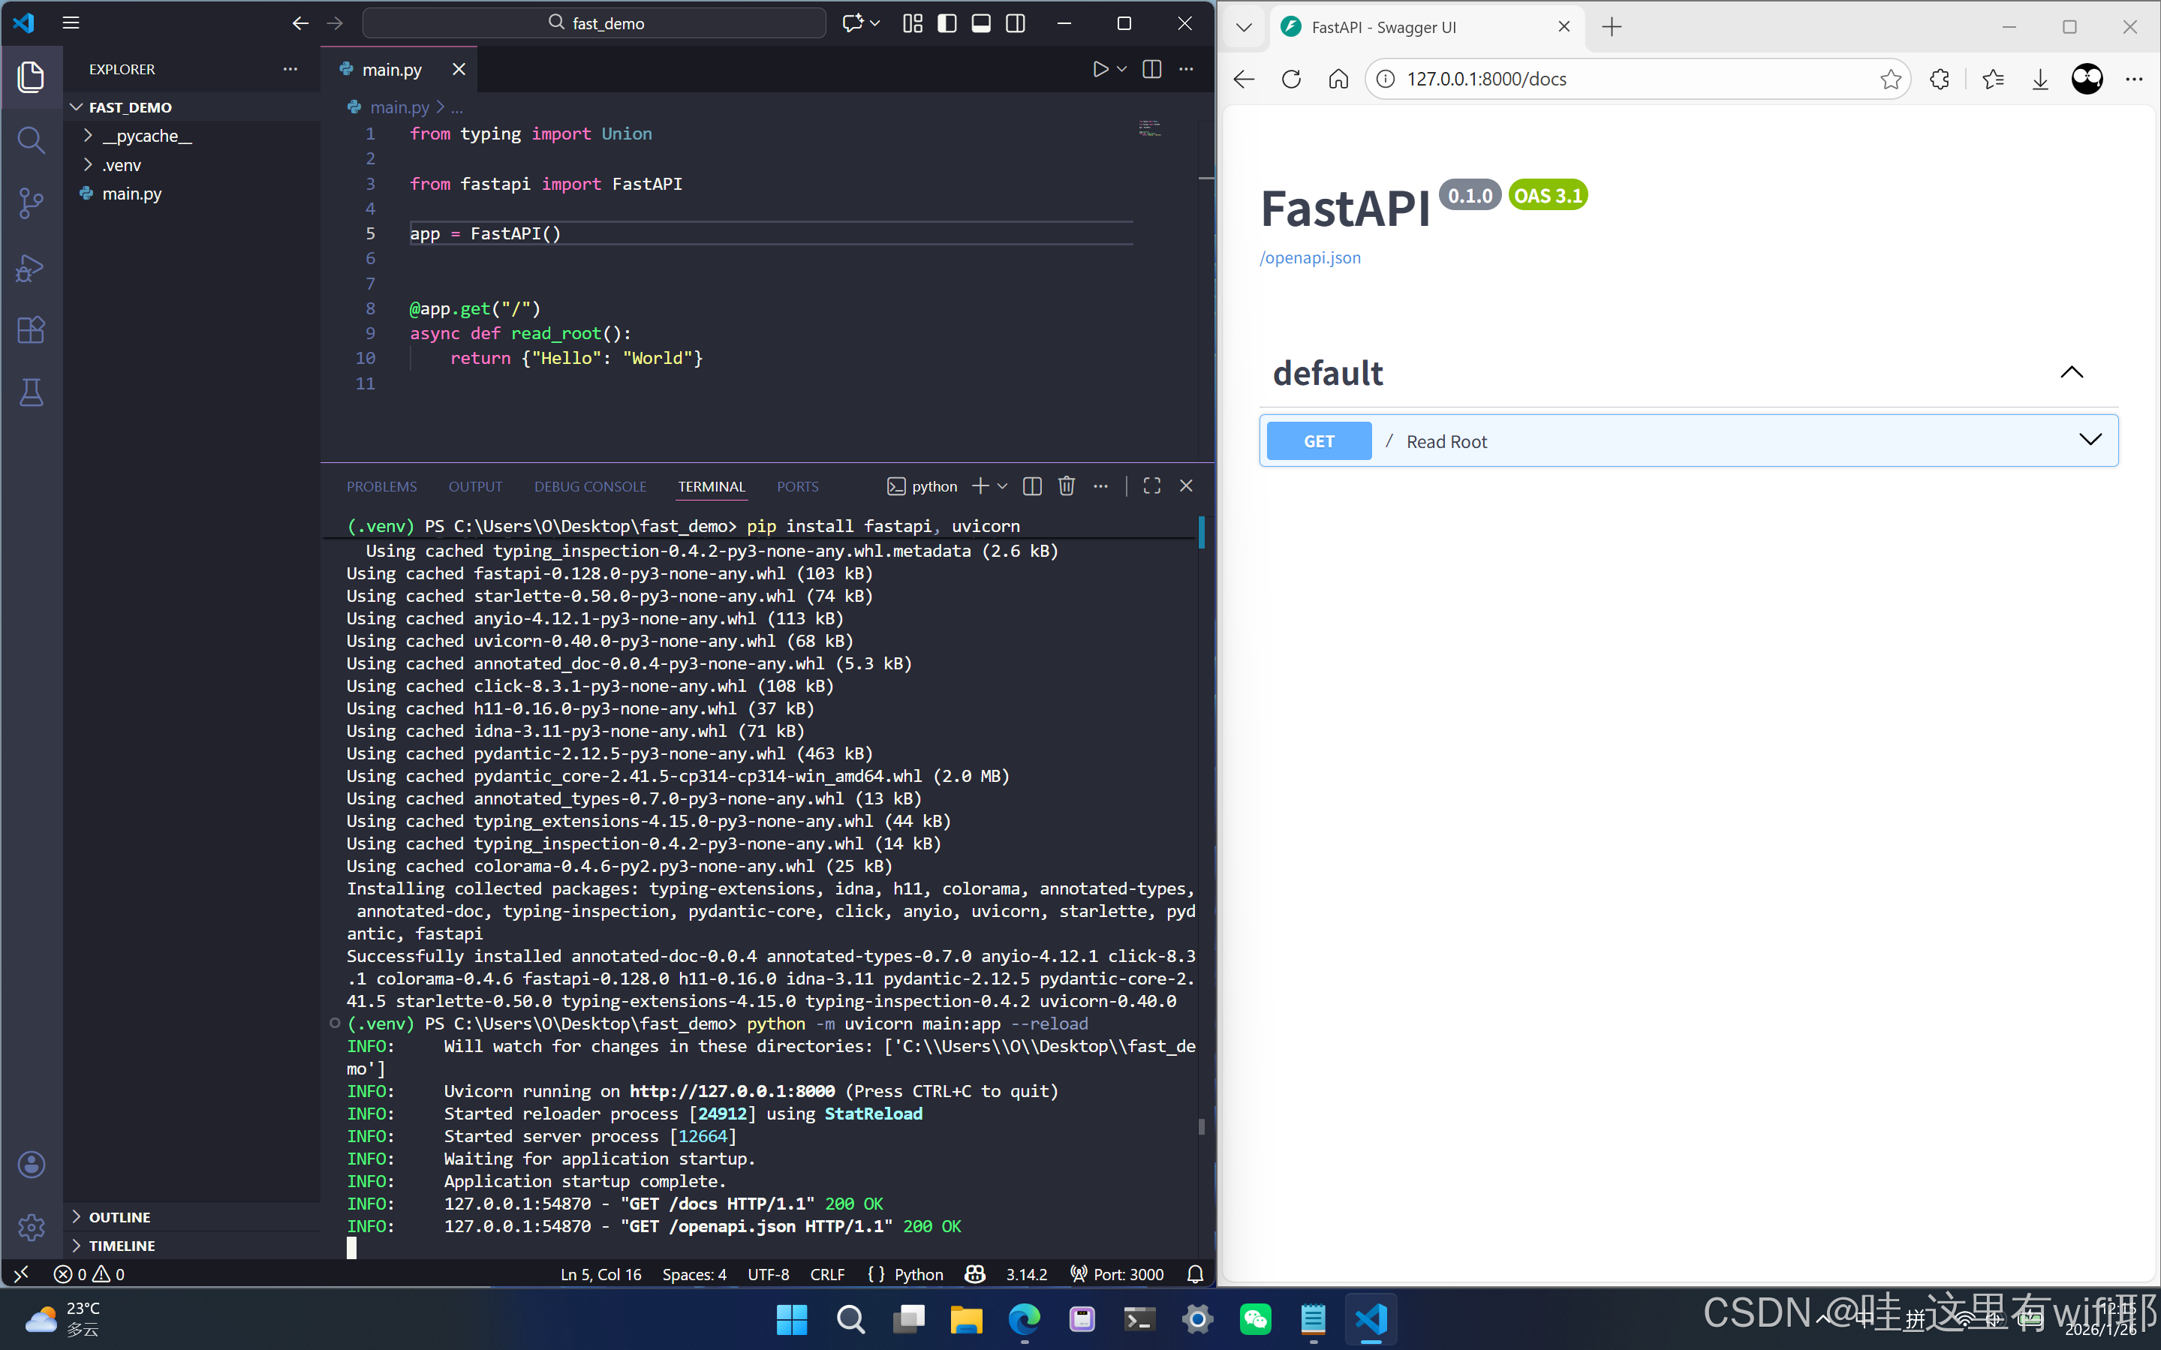The height and width of the screenshot is (1350, 2161).
Task: Select the TERMINAL panel tab
Action: click(x=711, y=486)
